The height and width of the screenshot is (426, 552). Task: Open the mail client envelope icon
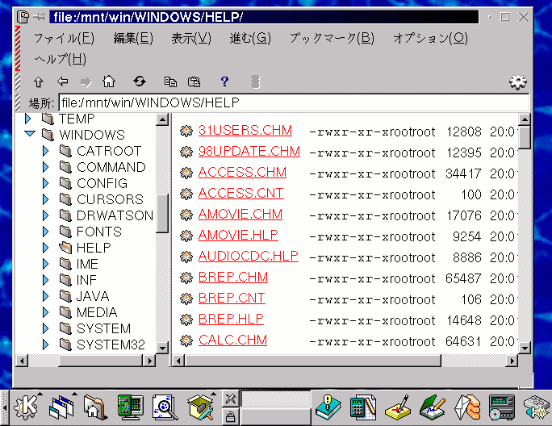pyautogui.click(x=467, y=407)
